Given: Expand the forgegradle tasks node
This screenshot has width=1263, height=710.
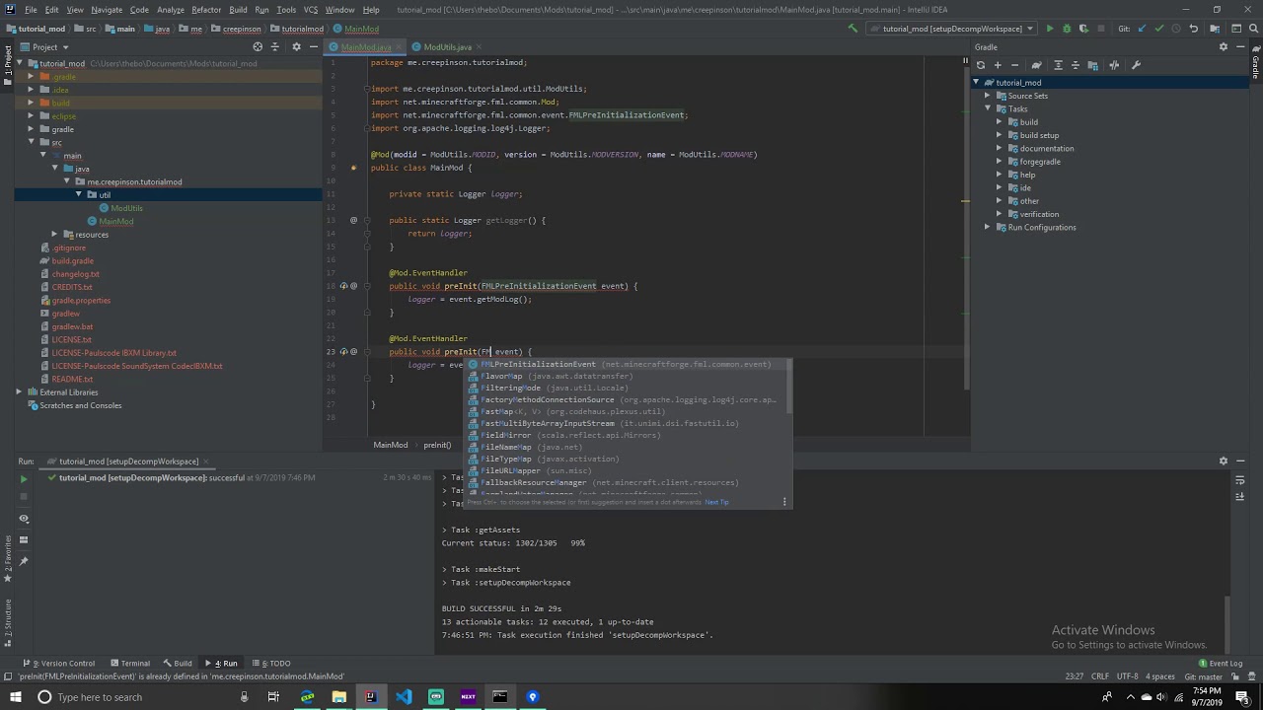Looking at the screenshot, I should (x=999, y=162).
